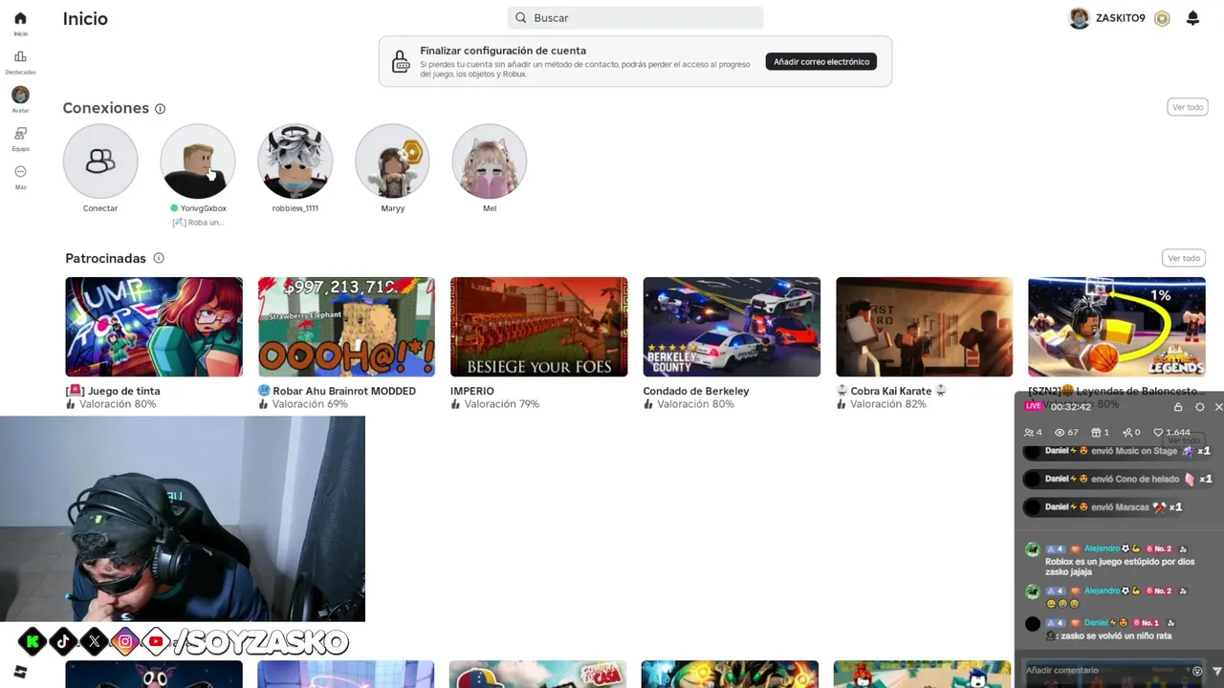1224x688 pixels.
Task: Close the live chat overlay panel
Action: [x=1218, y=407]
